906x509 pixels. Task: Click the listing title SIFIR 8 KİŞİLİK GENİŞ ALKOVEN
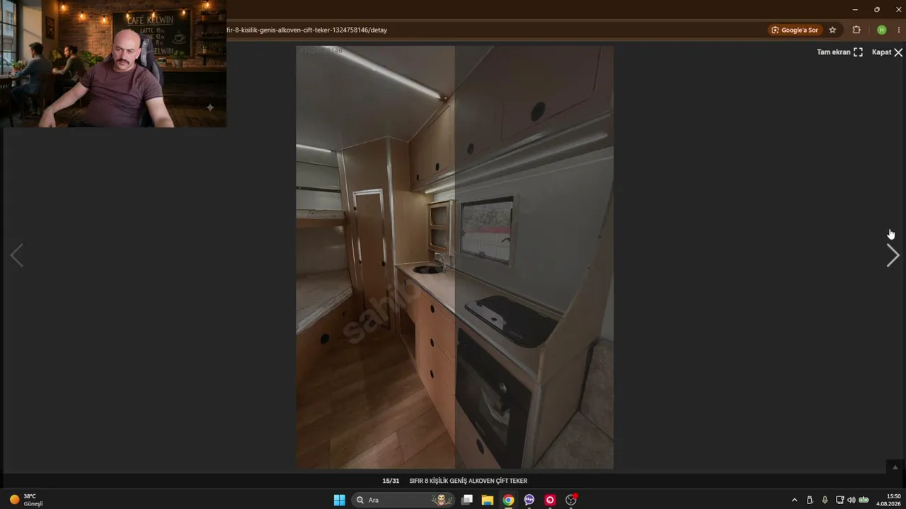click(468, 481)
